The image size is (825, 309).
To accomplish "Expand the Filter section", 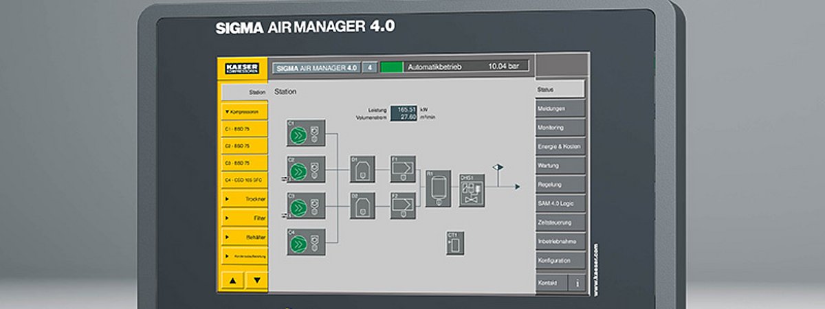I will click(243, 218).
